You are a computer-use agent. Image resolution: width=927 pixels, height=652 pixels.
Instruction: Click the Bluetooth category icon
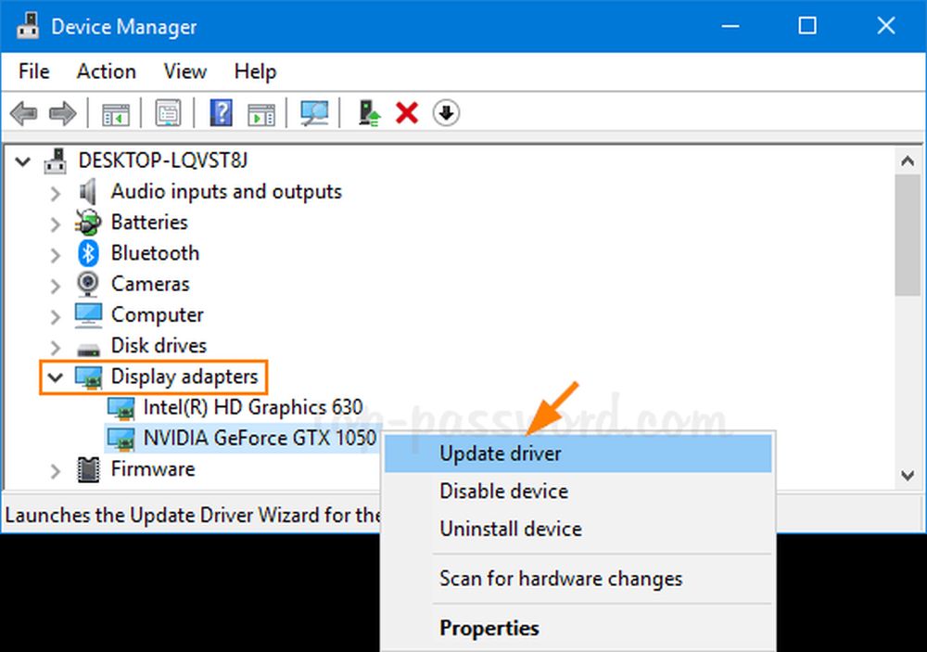(88, 253)
